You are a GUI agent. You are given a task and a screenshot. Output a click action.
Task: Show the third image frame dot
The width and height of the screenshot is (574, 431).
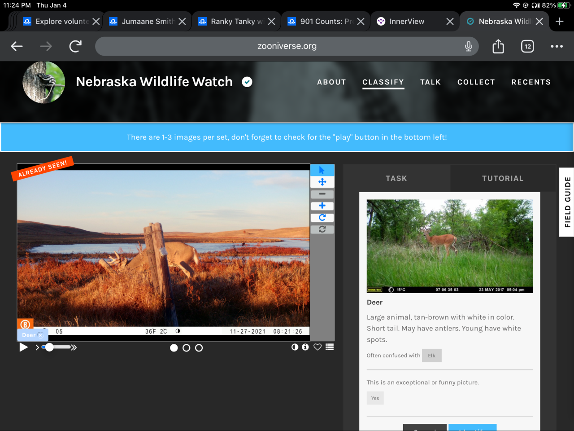[x=199, y=348]
